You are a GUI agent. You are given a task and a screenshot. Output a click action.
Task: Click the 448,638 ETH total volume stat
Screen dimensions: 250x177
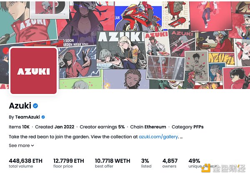point(26,163)
